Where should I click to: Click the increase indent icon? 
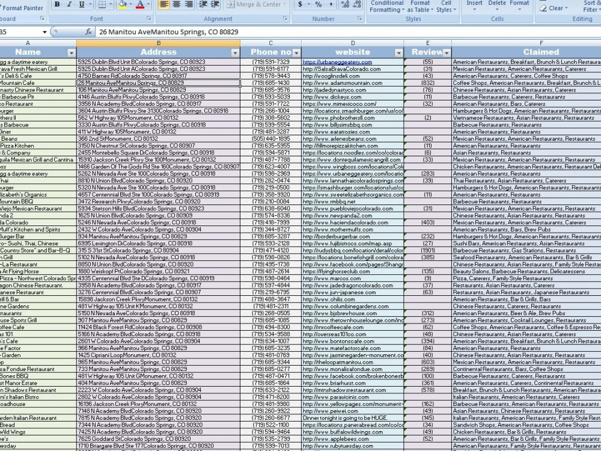click(215, 5)
